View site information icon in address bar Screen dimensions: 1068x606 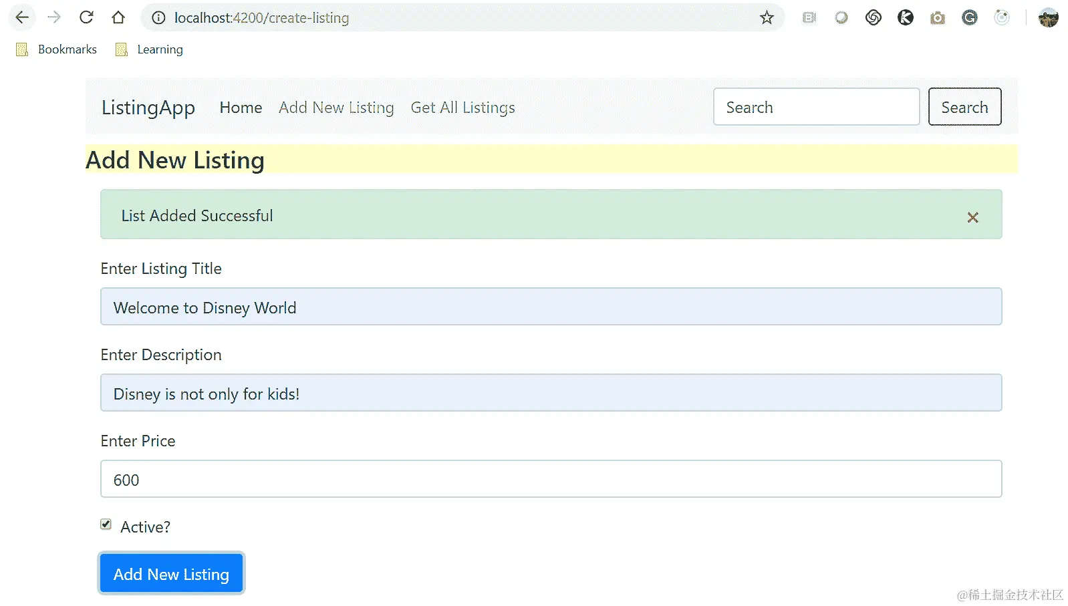click(x=158, y=18)
